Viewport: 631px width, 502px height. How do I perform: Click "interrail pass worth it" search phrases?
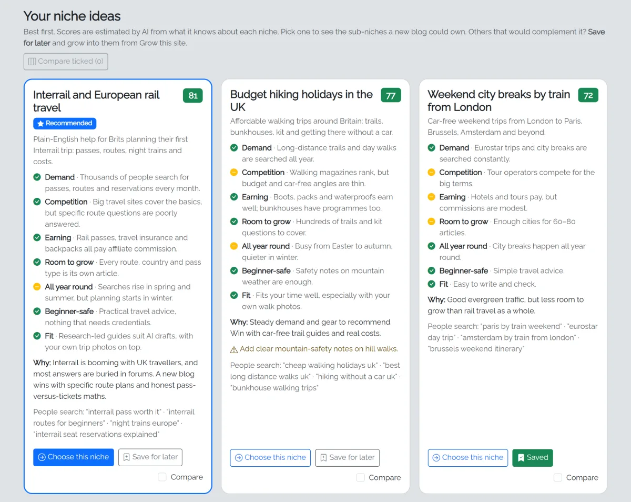click(x=114, y=423)
